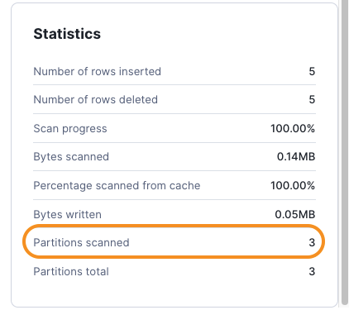Screen dimensions: 349x310
Task: Click the Statistics panel heading
Action: pyautogui.click(x=67, y=34)
